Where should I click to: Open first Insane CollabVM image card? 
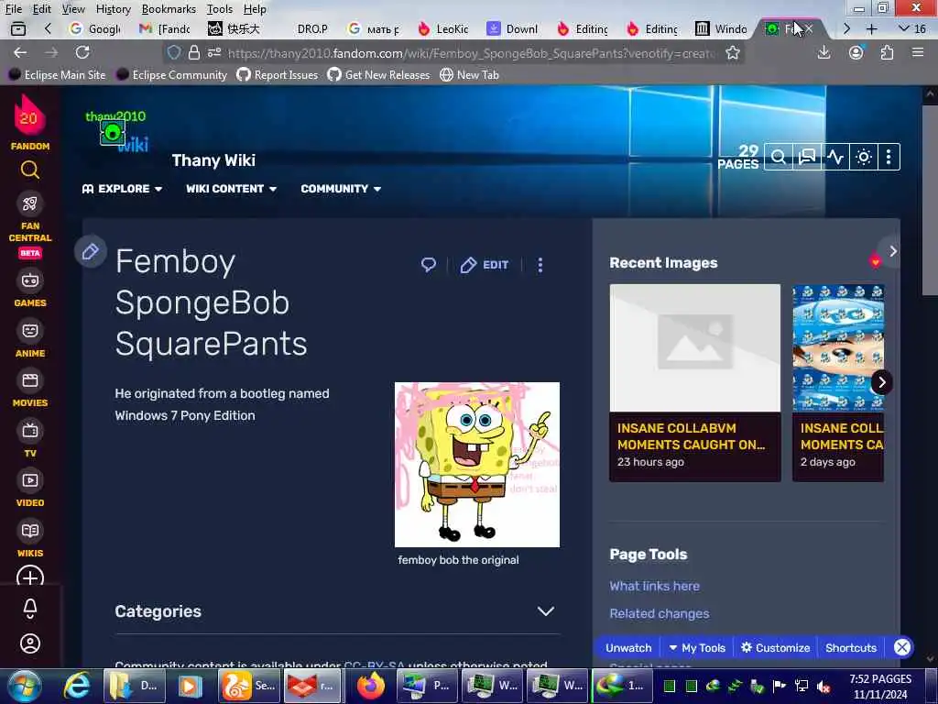click(695, 382)
